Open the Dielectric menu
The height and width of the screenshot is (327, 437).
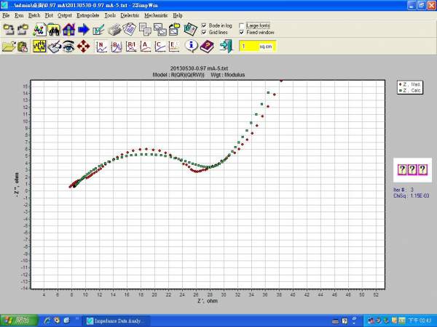128,15
